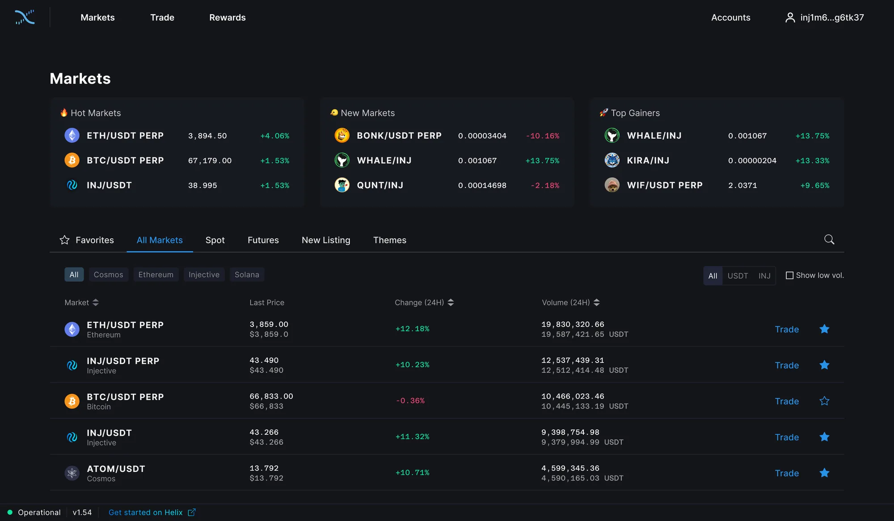Switch to the Favorites tab

point(87,240)
